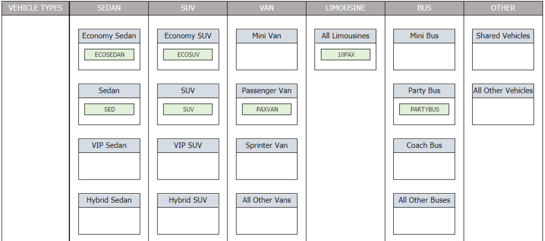Click the PARTYBUS vehicle tag

pos(424,109)
